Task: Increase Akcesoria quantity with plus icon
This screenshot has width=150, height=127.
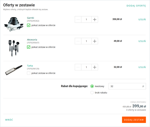Action: 95,41
